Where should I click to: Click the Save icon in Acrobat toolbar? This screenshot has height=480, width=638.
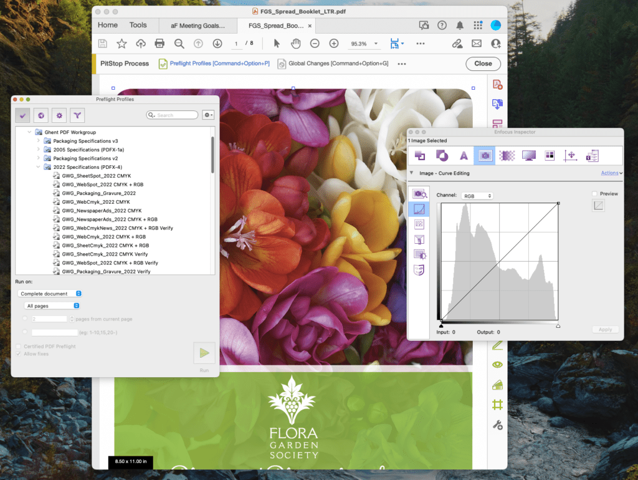point(103,44)
